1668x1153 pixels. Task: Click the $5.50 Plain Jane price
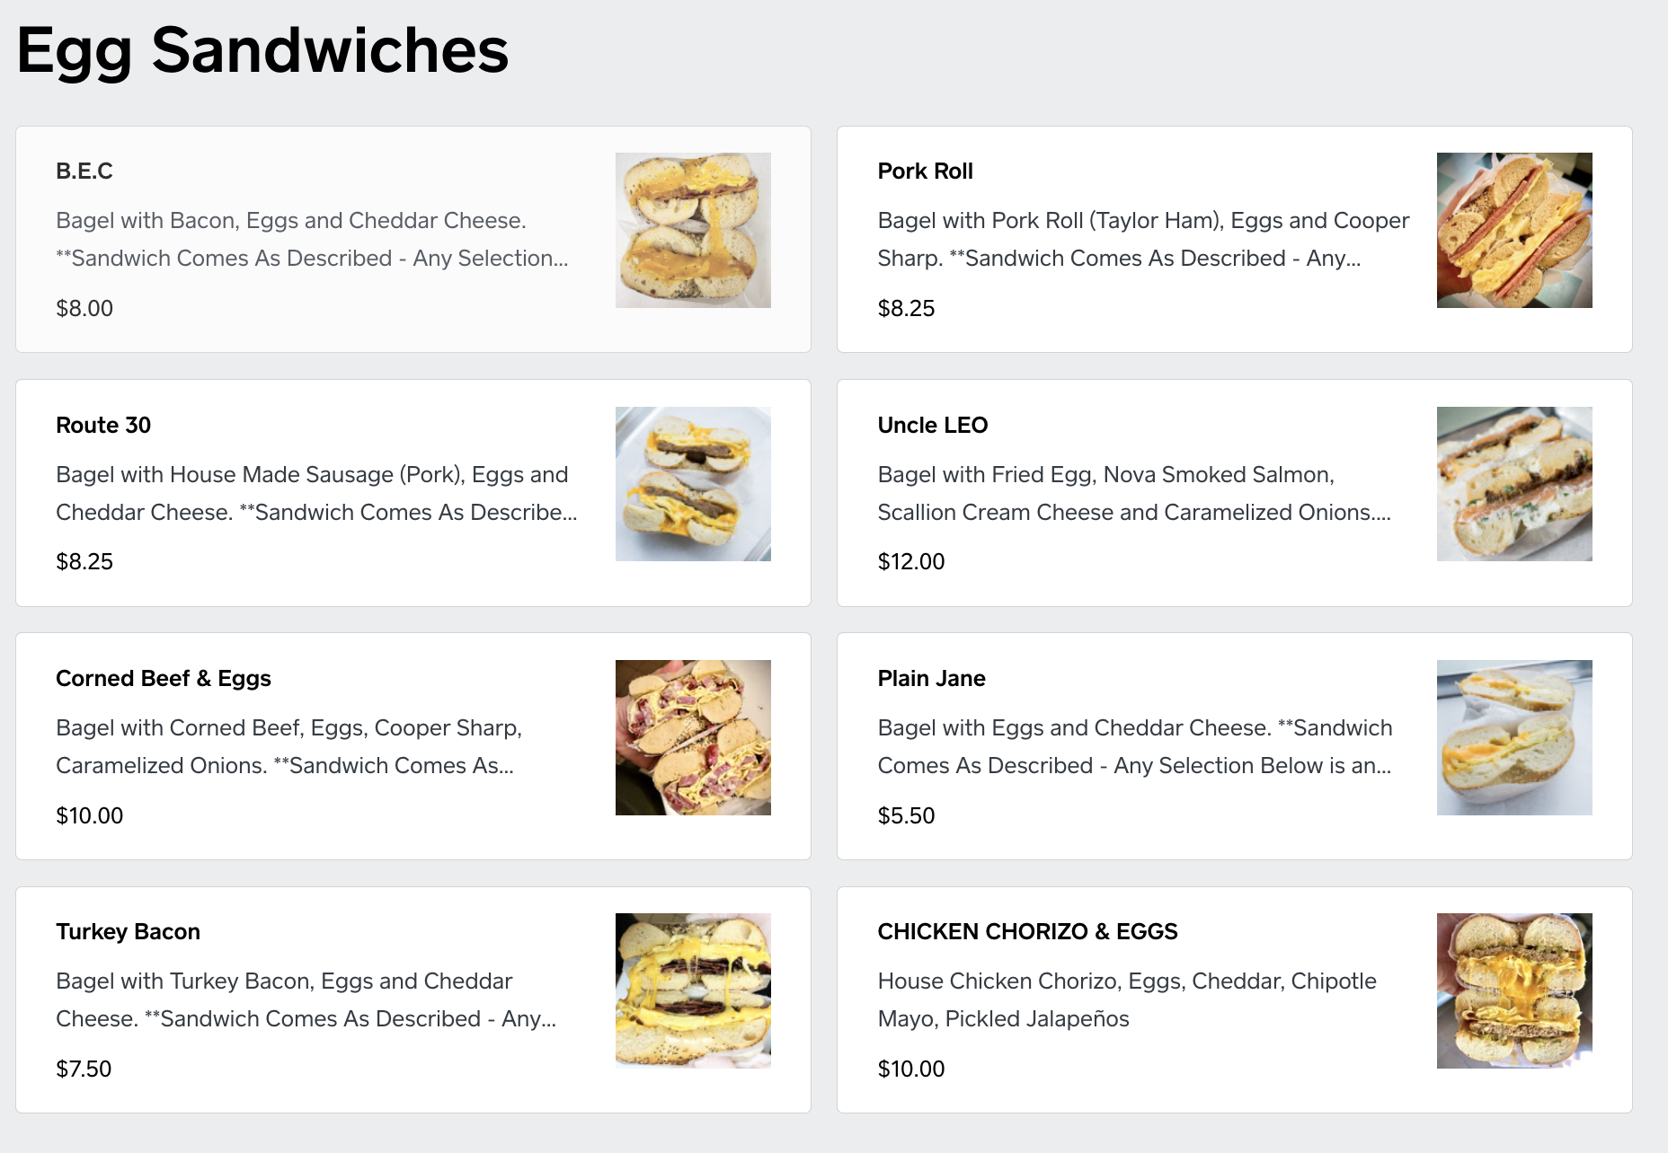pyautogui.click(x=906, y=815)
